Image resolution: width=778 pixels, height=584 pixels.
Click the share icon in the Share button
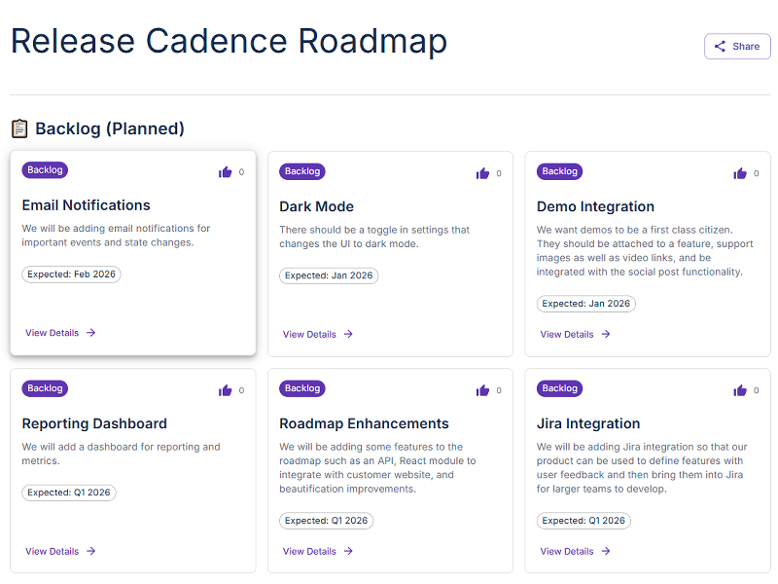pos(721,46)
